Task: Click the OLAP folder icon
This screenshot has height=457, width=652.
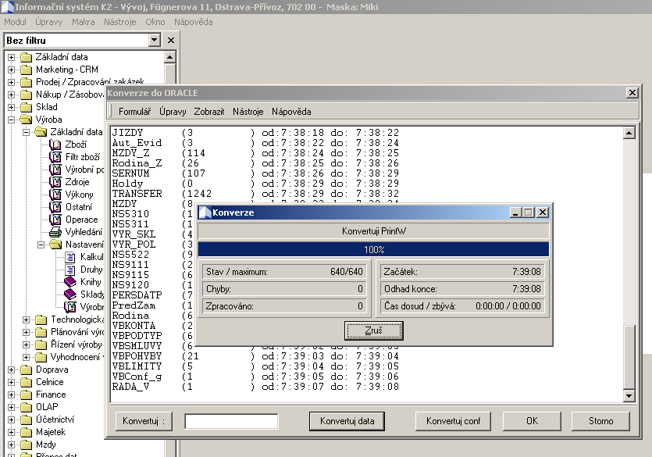Action: (x=27, y=407)
